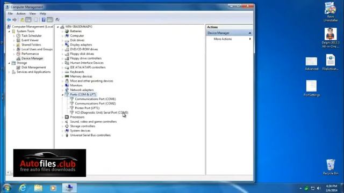Open Windows Explorer from the taskbar
This screenshot has width=344, height=193.
click(38, 188)
